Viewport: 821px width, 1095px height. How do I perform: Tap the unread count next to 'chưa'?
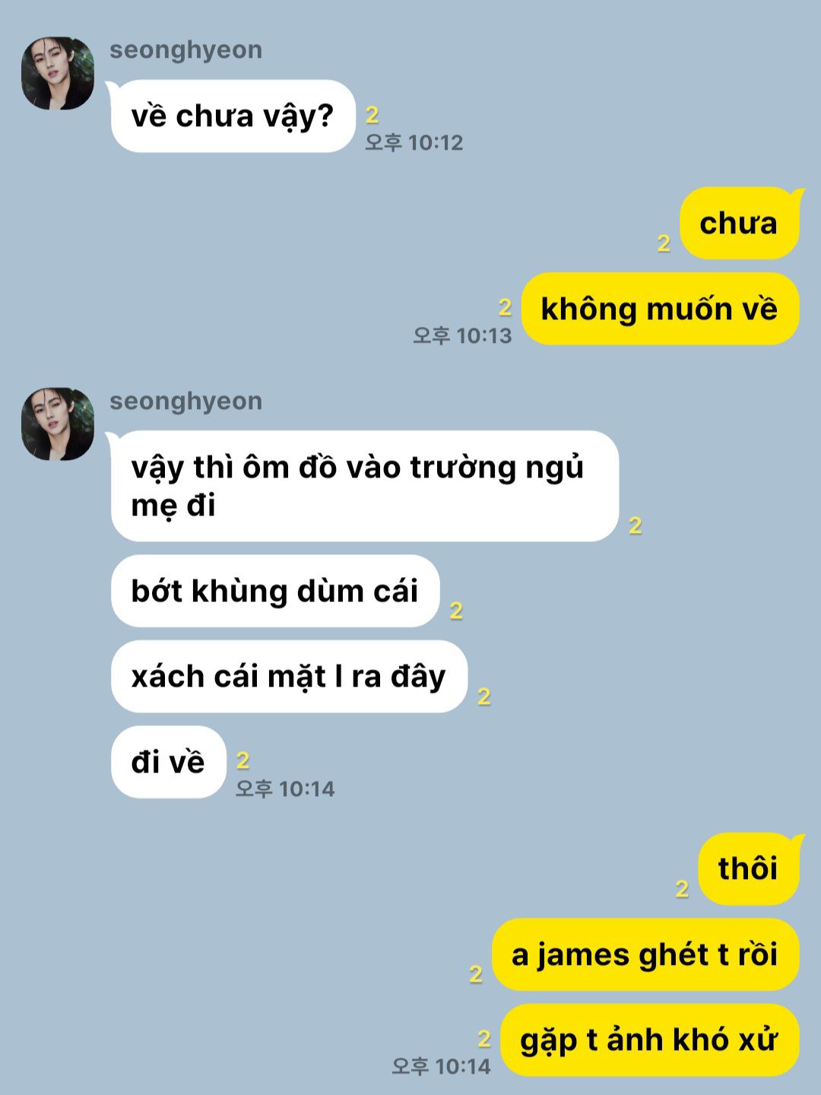[664, 243]
